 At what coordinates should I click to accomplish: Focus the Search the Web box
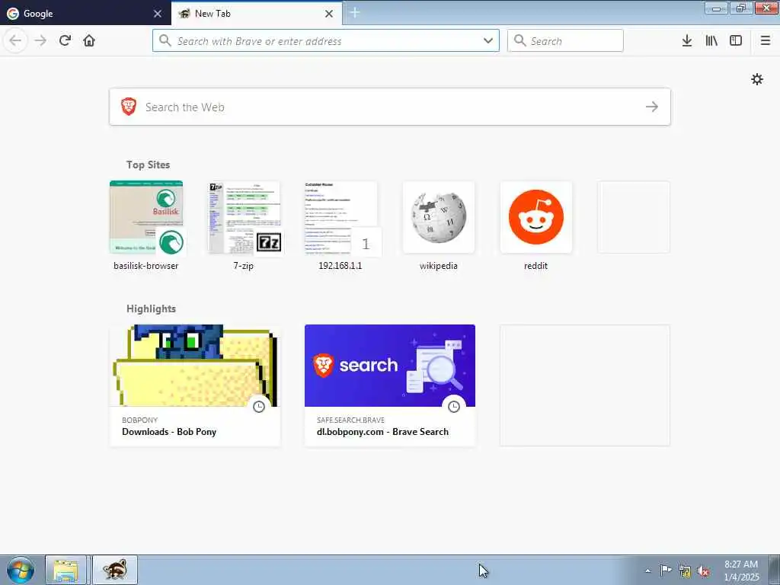point(390,107)
